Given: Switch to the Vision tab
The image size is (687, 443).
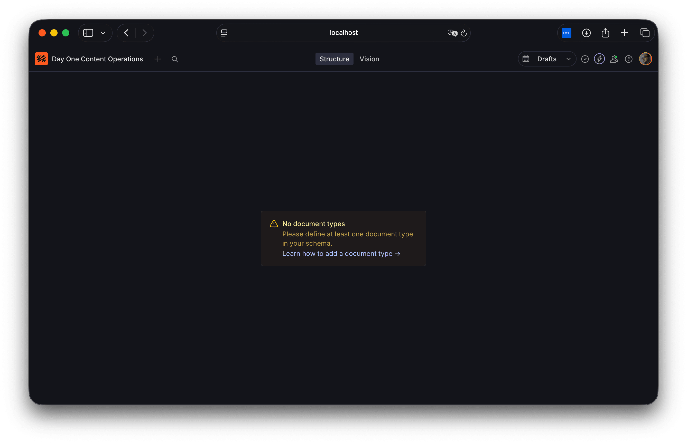Looking at the screenshot, I should 369,59.
